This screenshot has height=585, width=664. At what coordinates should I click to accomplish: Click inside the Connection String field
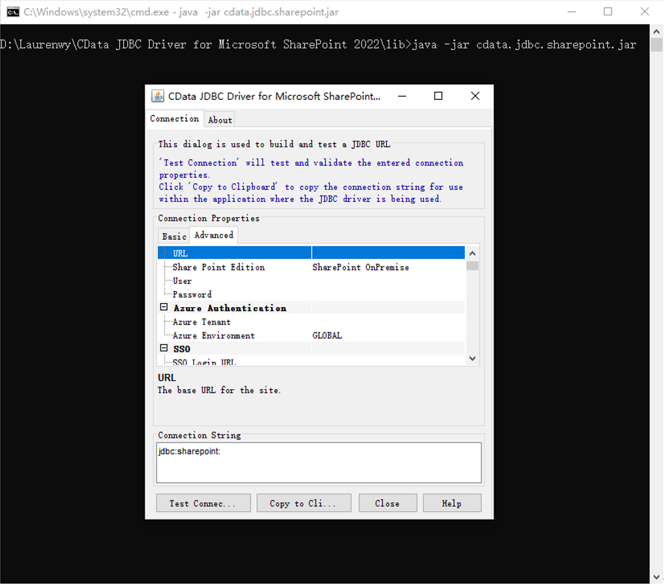(318, 462)
